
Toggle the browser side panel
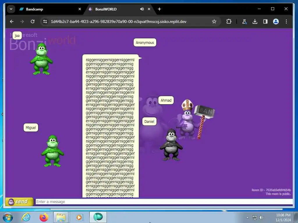tap(265, 21)
